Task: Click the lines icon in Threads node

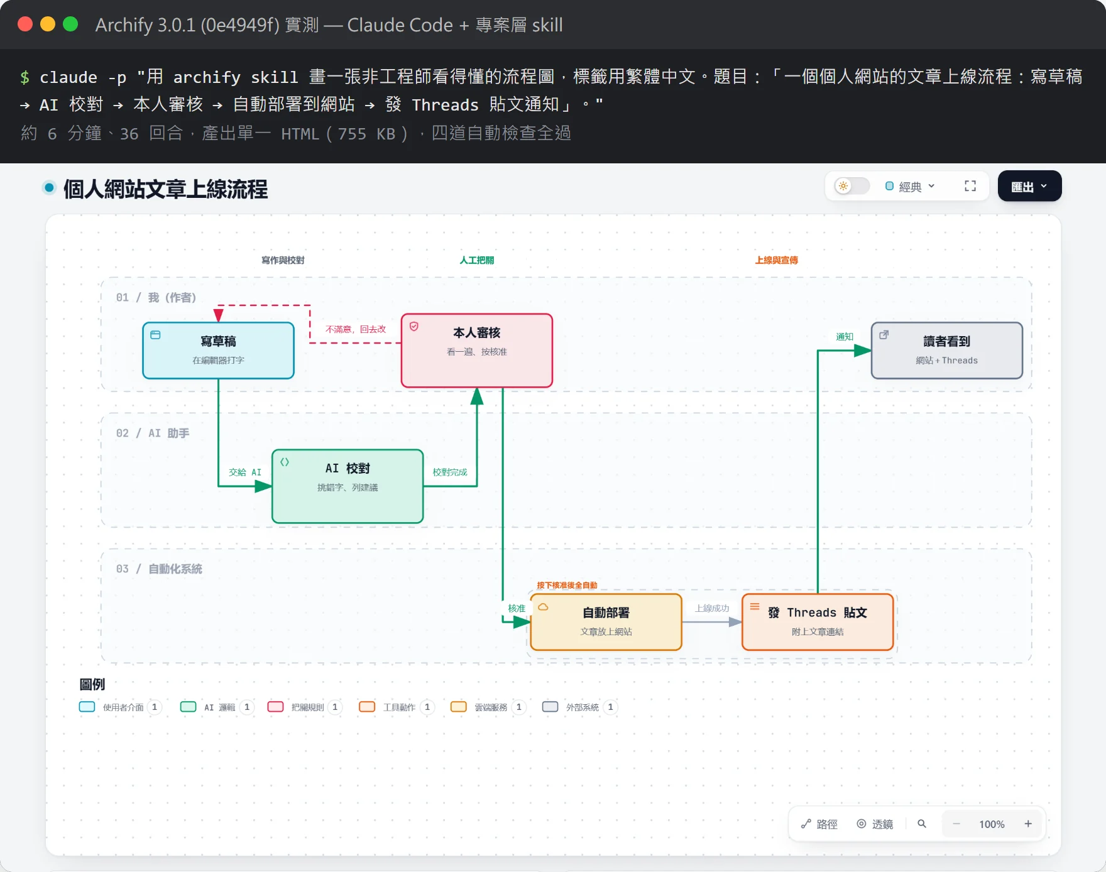Action: pyautogui.click(x=755, y=607)
